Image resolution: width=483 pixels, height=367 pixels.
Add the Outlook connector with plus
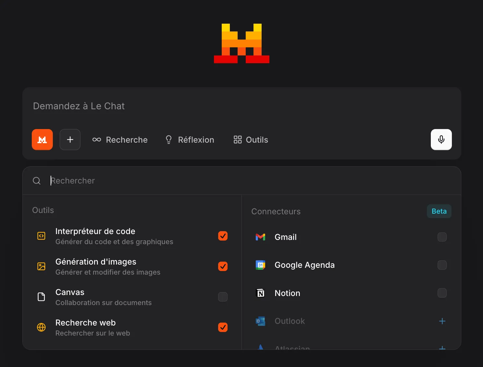[442, 321]
